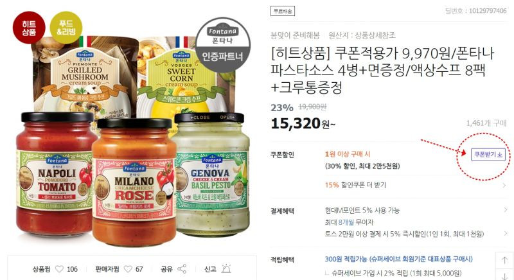
Task: Click the red 히트상품 badge
Action: coord(29,28)
